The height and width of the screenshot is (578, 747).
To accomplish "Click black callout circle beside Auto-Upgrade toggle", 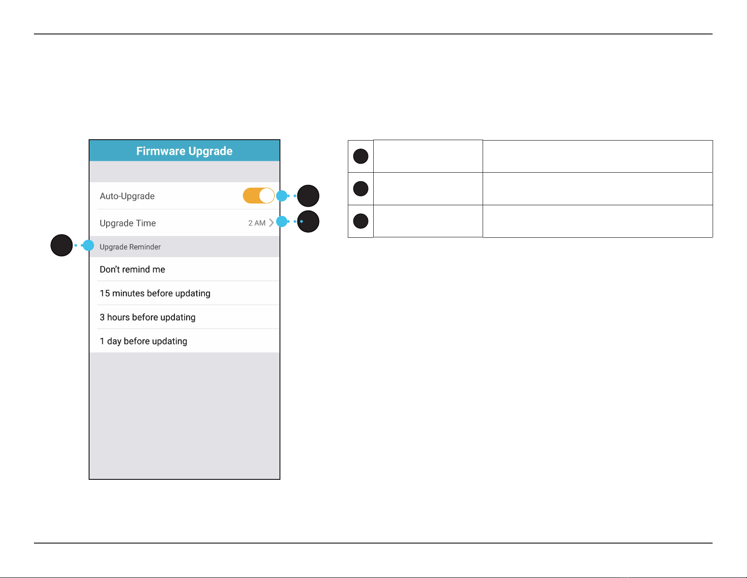I will [x=308, y=196].
